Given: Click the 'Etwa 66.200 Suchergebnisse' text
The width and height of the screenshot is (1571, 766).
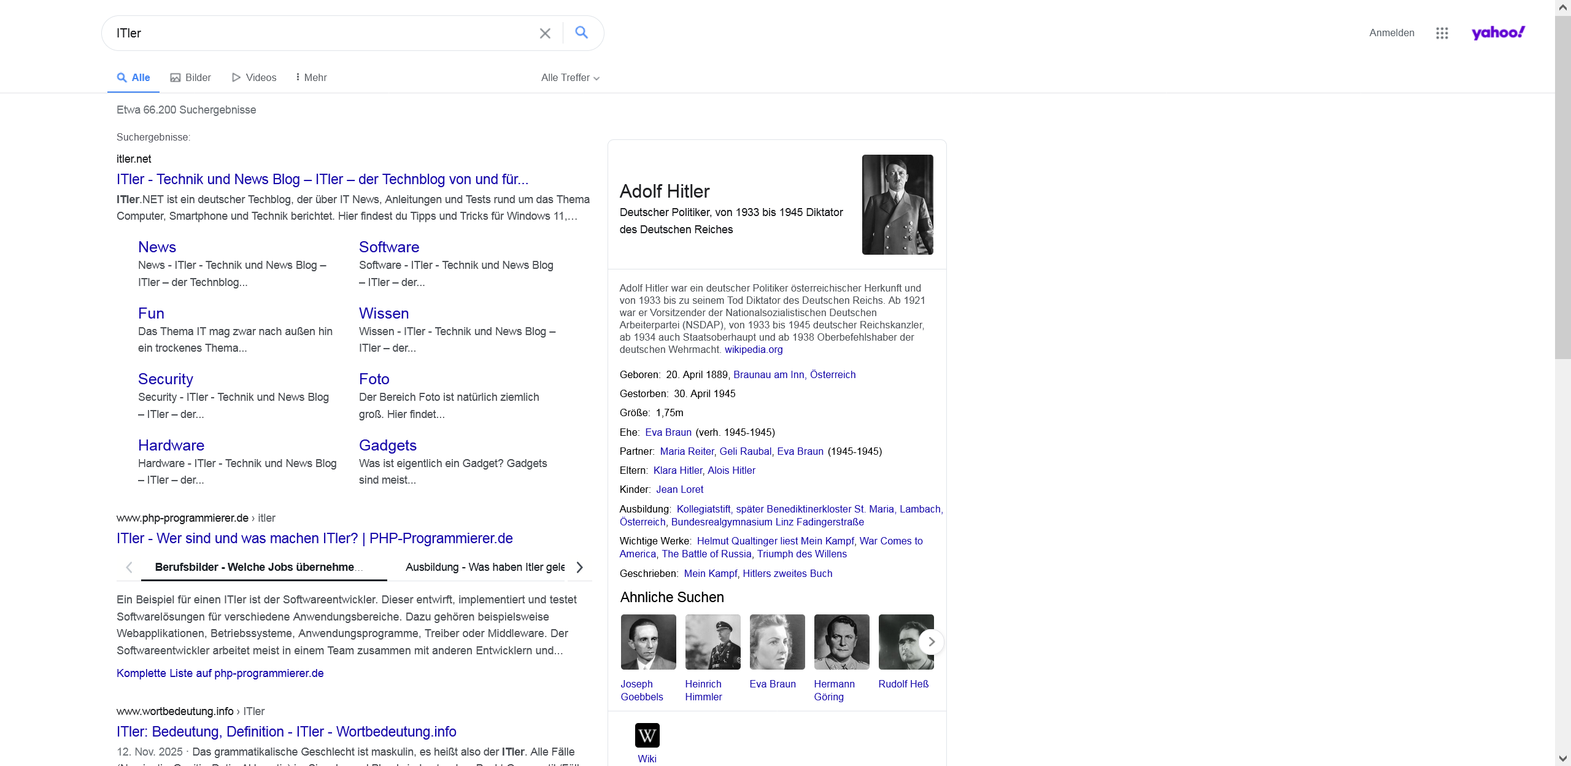Looking at the screenshot, I should [187, 110].
